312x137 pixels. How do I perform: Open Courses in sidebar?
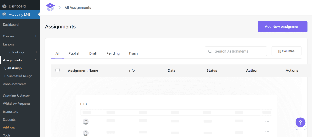point(9,36)
